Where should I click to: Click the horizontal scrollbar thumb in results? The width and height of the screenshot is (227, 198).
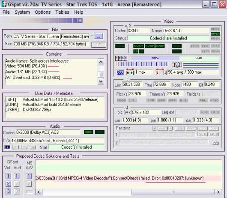[173, 192]
